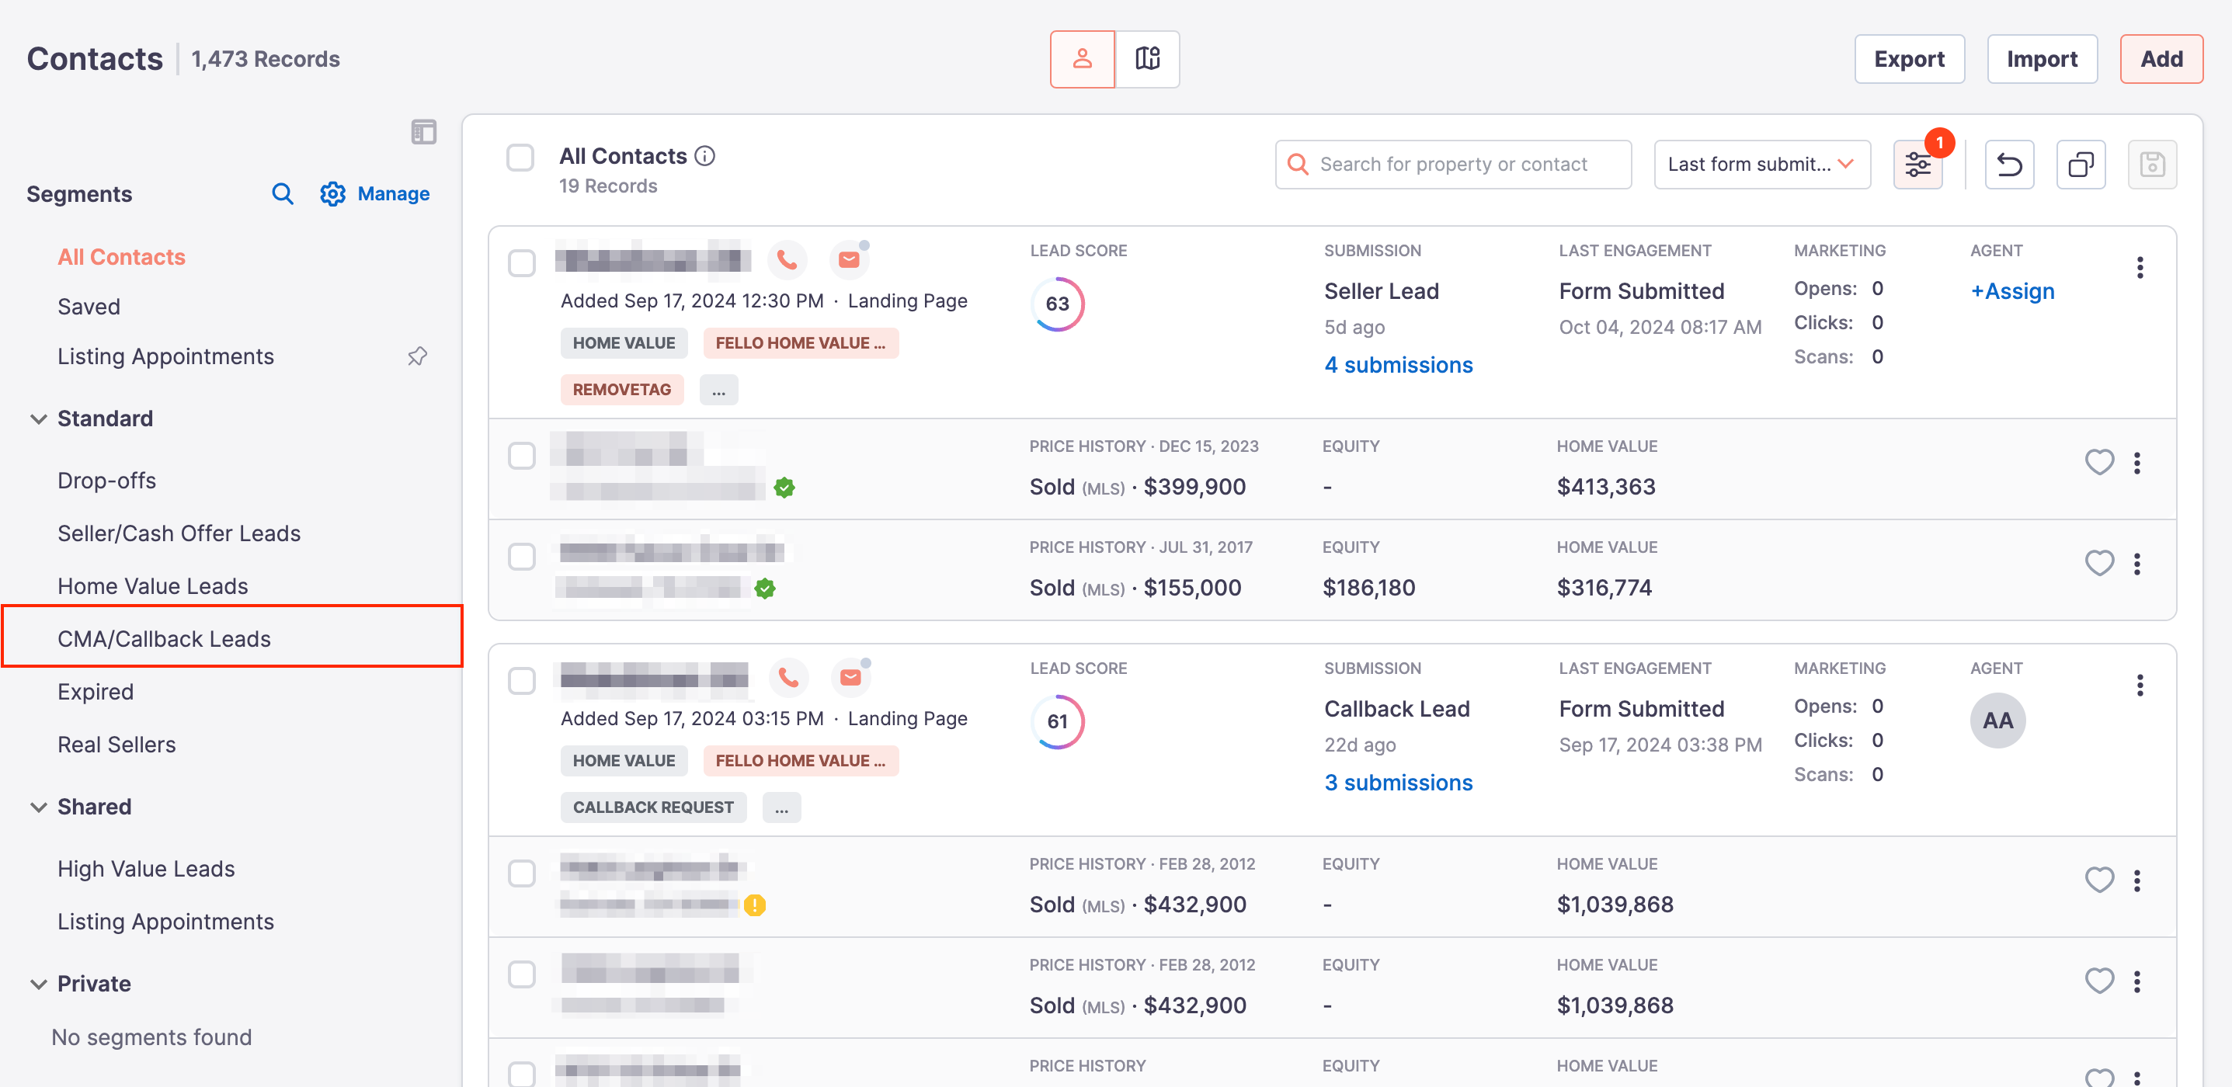This screenshot has height=1087, width=2232.
Task: Check the $413,363 property checkbox
Action: 522,455
